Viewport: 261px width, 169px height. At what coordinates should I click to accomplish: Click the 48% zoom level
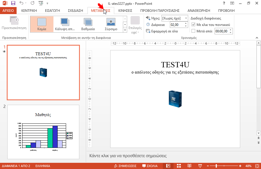248,166
